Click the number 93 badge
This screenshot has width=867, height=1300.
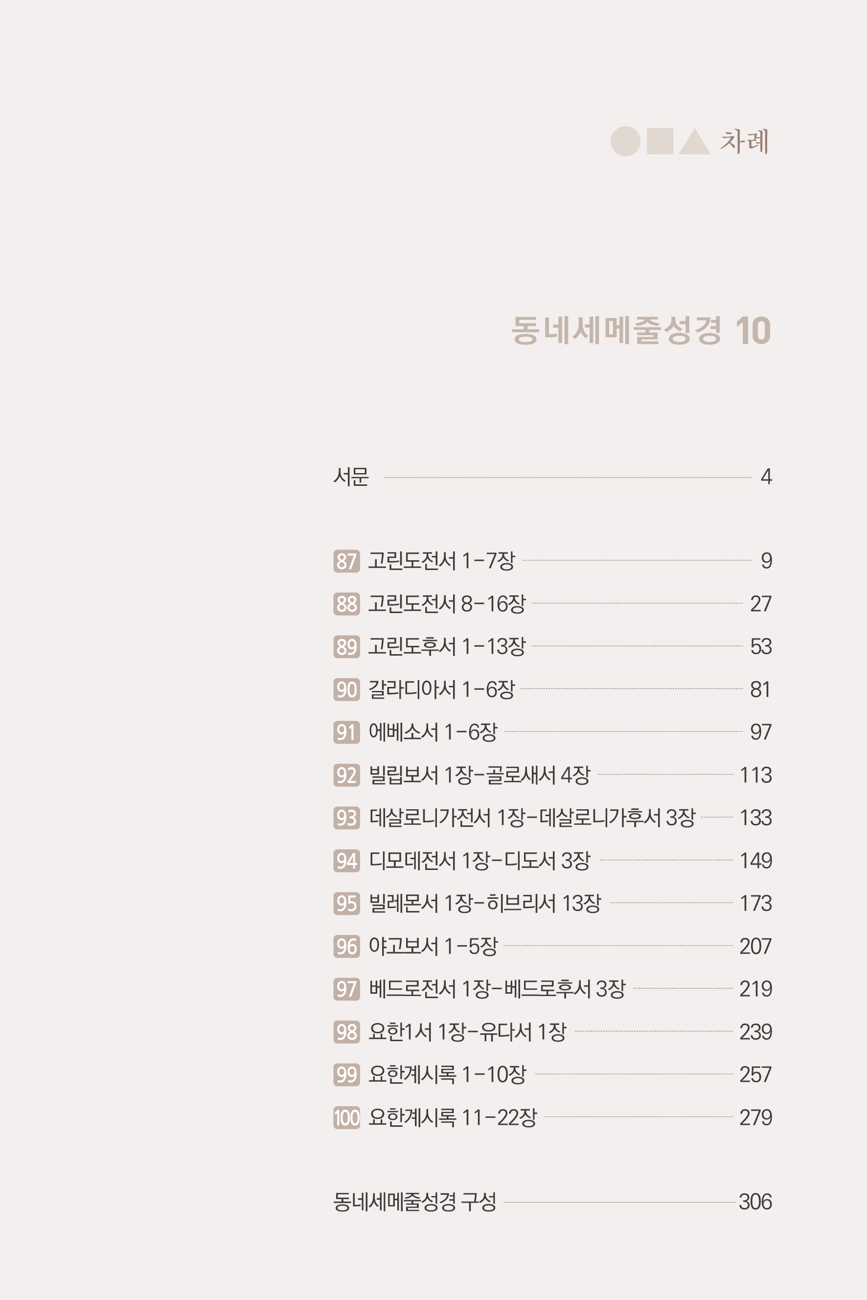[x=347, y=818]
